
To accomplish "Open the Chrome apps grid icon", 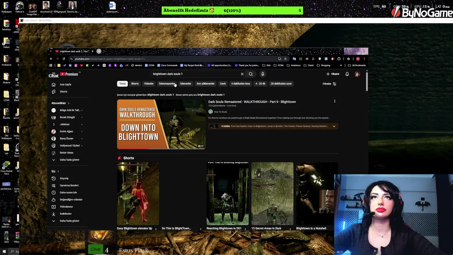I will click(51, 65).
